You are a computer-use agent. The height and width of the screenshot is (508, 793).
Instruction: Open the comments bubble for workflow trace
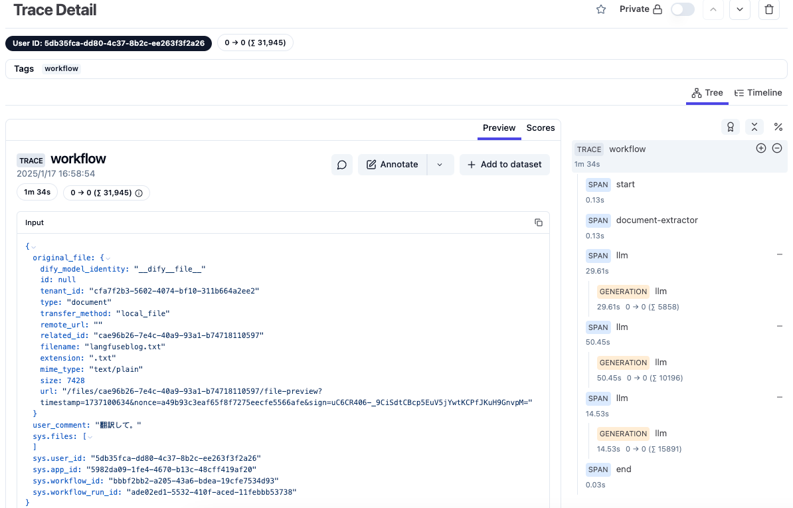pyautogui.click(x=342, y=165)
